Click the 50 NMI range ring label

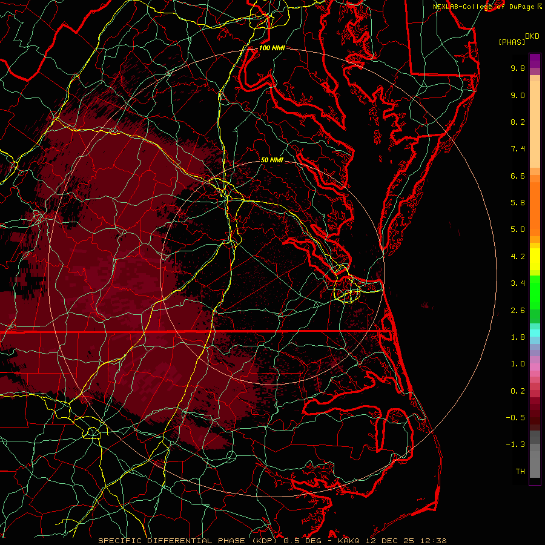272,160
